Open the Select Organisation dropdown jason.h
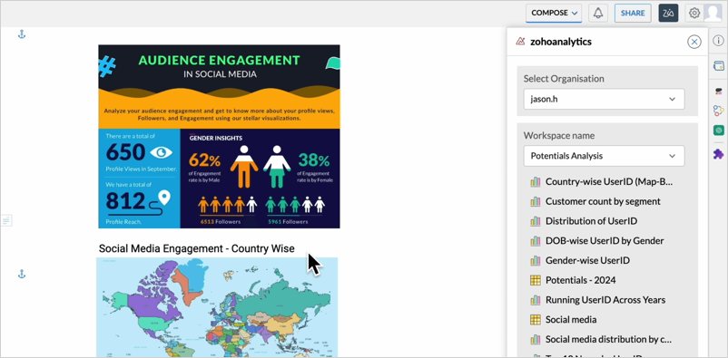 (x=604, y=99)
